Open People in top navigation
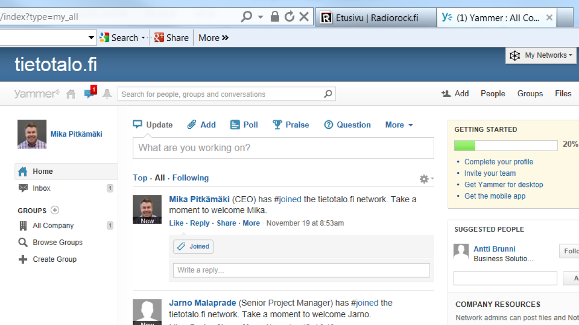 point(493,93)
